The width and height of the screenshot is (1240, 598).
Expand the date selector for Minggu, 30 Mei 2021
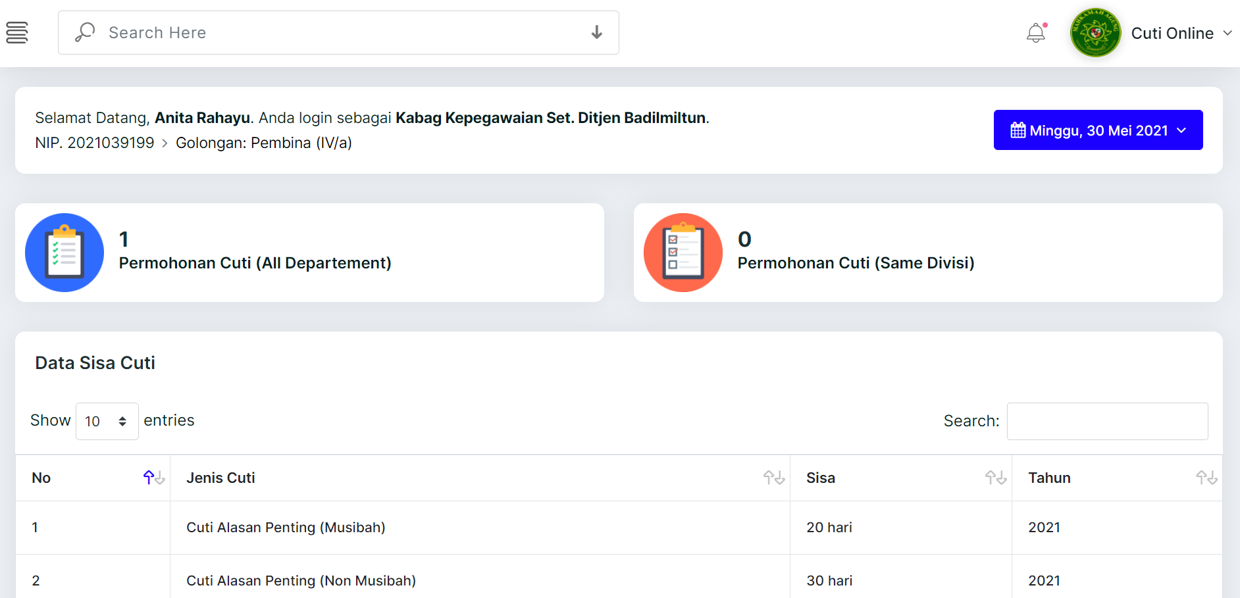[x=1183, y=130]
